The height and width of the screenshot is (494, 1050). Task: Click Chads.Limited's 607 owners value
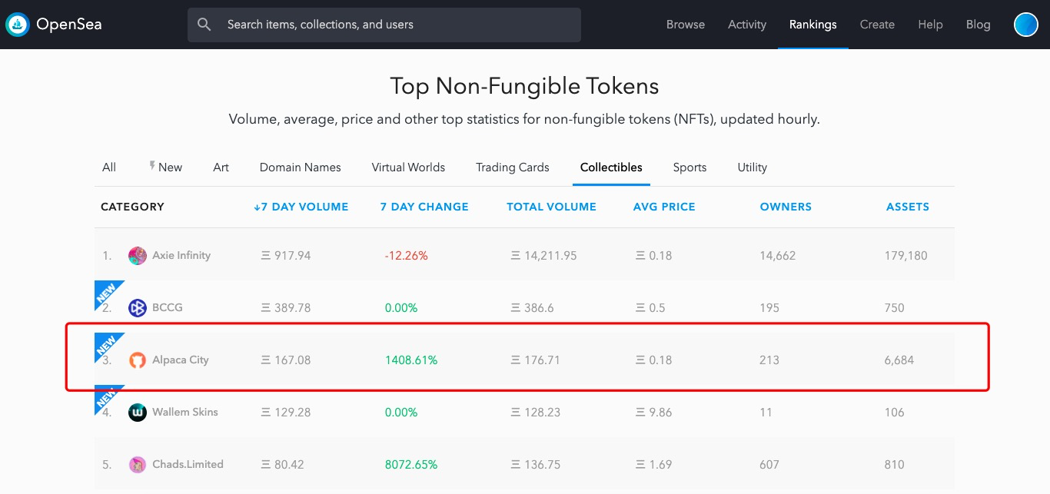tap(769, 465)
